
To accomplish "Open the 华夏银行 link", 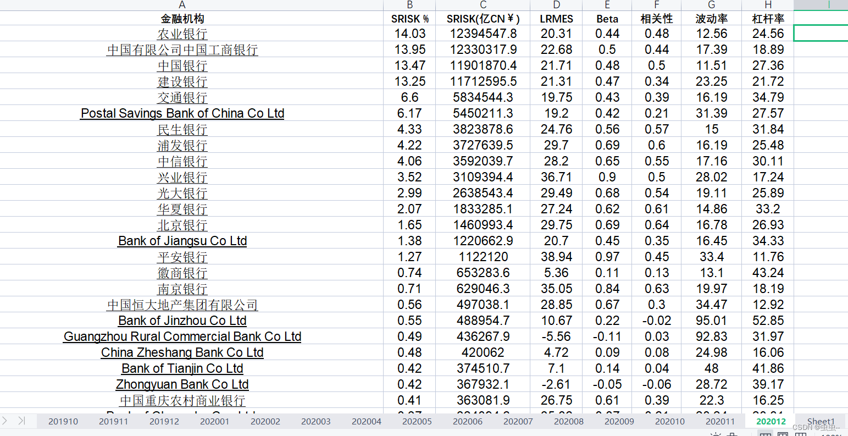I will tap(182, 209).
